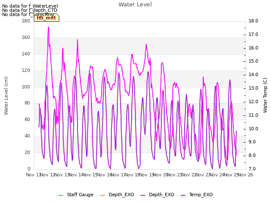Click 'No data for f_WaterLevel' message
Screen dimensions: 271x203
30,6
